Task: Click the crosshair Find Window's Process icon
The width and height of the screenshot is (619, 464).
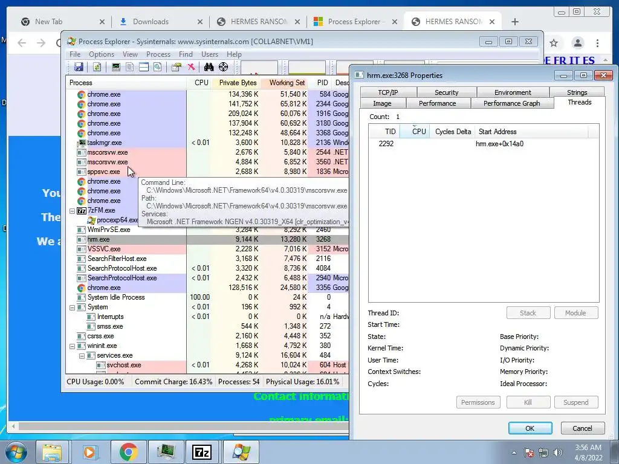Action: coord(224,67)
